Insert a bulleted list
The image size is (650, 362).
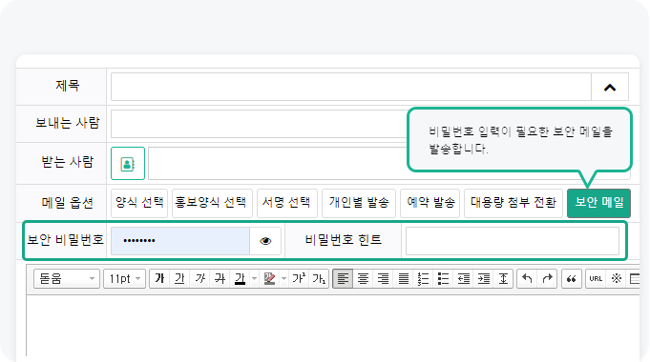click(x=443, y=278)
